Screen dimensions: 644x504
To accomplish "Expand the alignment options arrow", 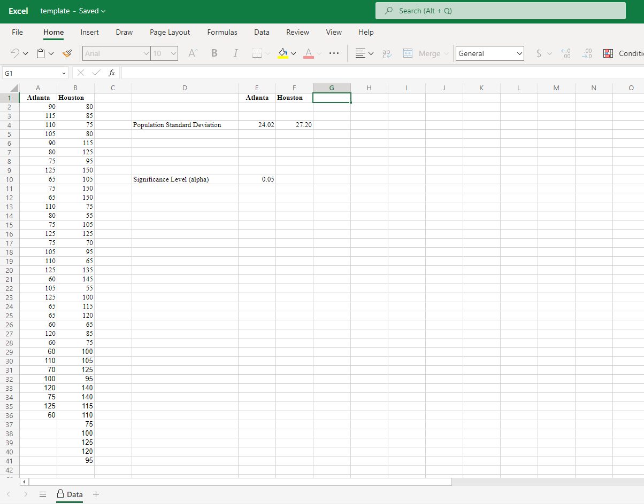I will click(371, 54).
